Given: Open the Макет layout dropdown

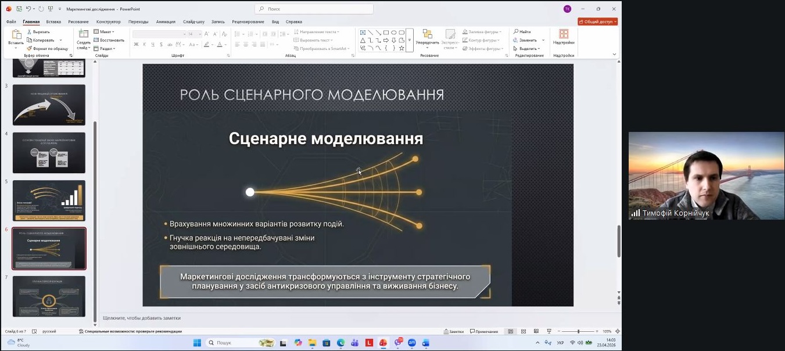Looking at the screenshot, I should [x=104, y=32].
